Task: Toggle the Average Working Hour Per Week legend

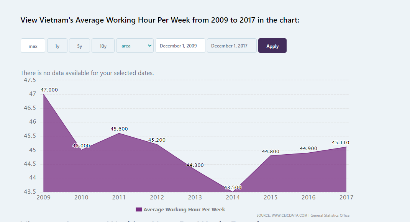Action: [x=180, y=209]
